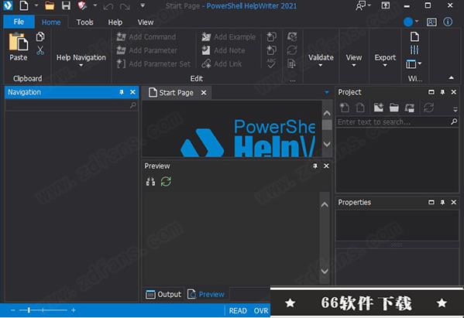Viewport: 464px width, 318px height.
Task: Click the spell check ABC icon
Action: [271, 63]
